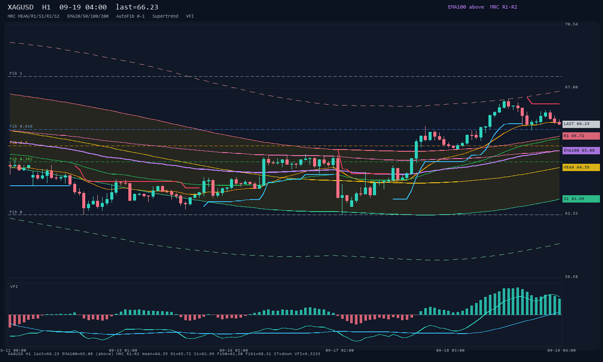The image size is (603, 362).
Task: Select the Supertrend legend entry
Action: (165, 16)
